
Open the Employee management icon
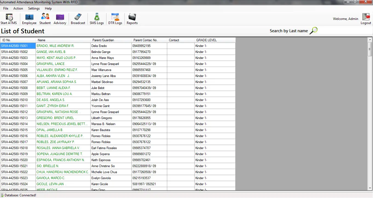pyautogui.click(x=29, y=18)
